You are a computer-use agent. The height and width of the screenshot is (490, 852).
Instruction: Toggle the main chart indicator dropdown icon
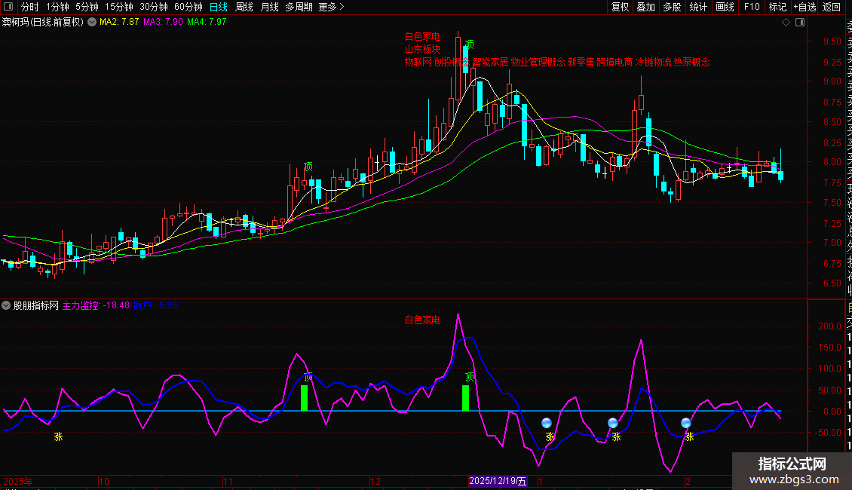point(92,22)
